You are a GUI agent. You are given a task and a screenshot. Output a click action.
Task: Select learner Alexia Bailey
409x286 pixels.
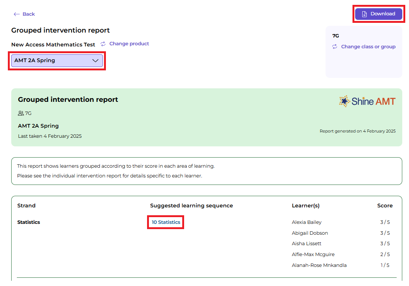[306, 222]
